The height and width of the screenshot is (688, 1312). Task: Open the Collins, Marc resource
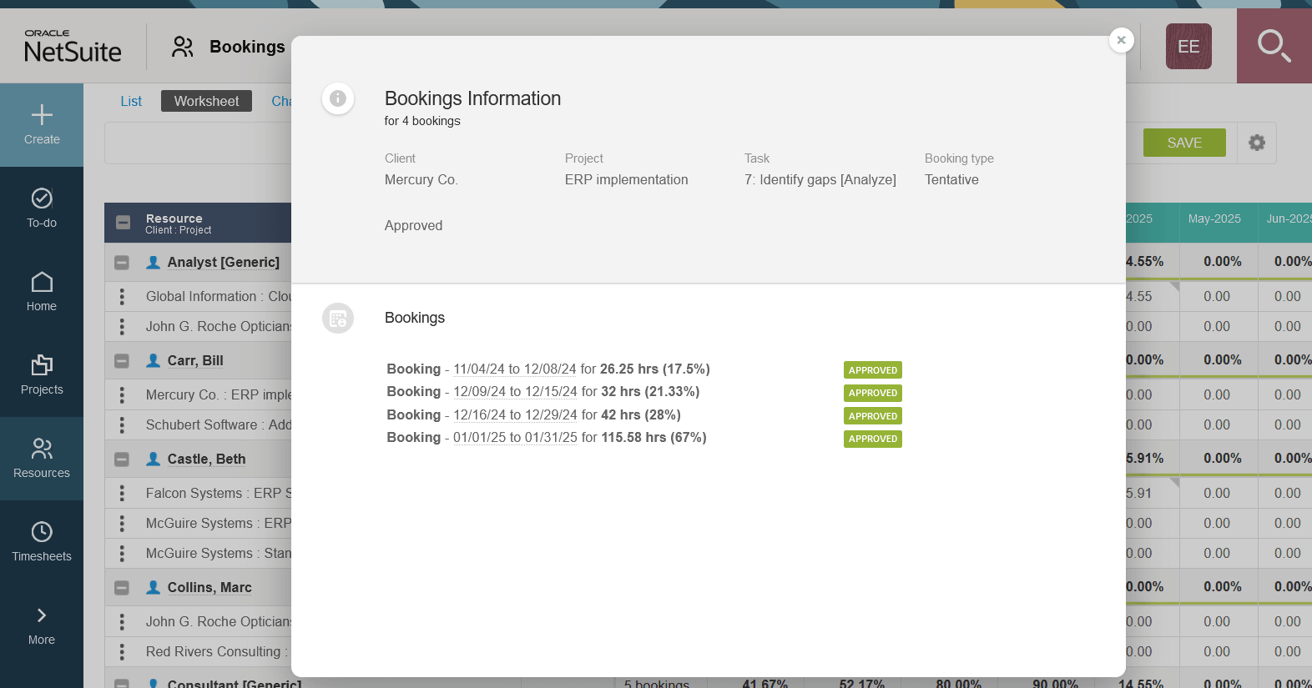click(209, 587)
